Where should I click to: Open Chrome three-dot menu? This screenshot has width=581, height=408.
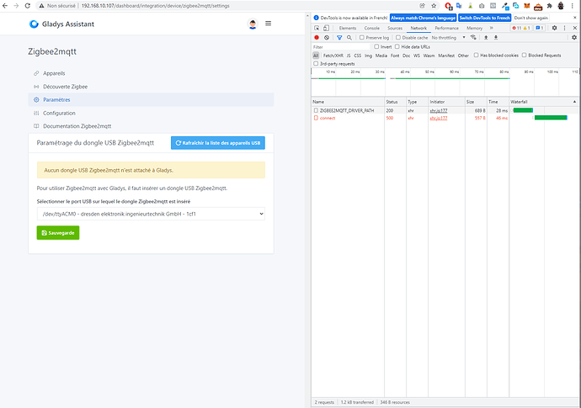coord(573,6)
